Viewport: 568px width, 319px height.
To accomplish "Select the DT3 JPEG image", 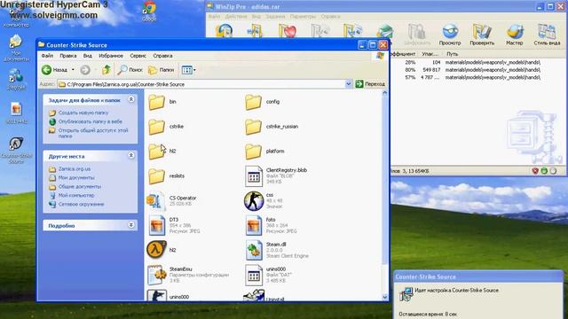I will coord(156,225).
